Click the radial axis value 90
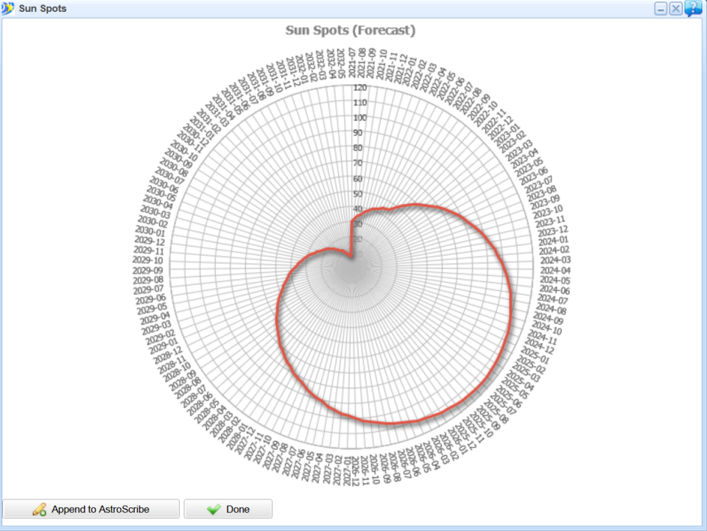Viewport: 707px width, 531px height. pos(358,133)
